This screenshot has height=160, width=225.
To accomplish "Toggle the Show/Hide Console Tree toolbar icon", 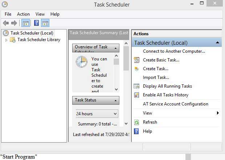I will coord(26,23).
